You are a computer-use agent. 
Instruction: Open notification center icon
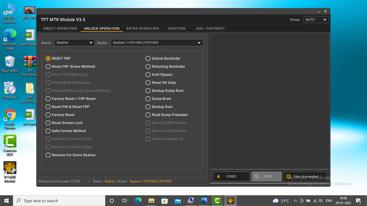coord(358,201)
